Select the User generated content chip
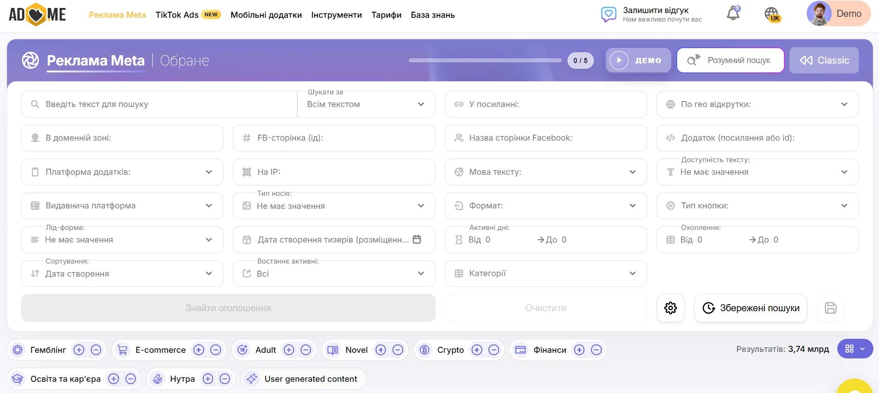This screenshot has width=879, height=393. coord(304,379)
